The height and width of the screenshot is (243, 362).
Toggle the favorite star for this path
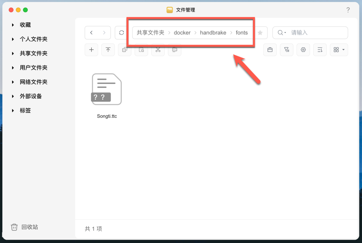[260, 33]
